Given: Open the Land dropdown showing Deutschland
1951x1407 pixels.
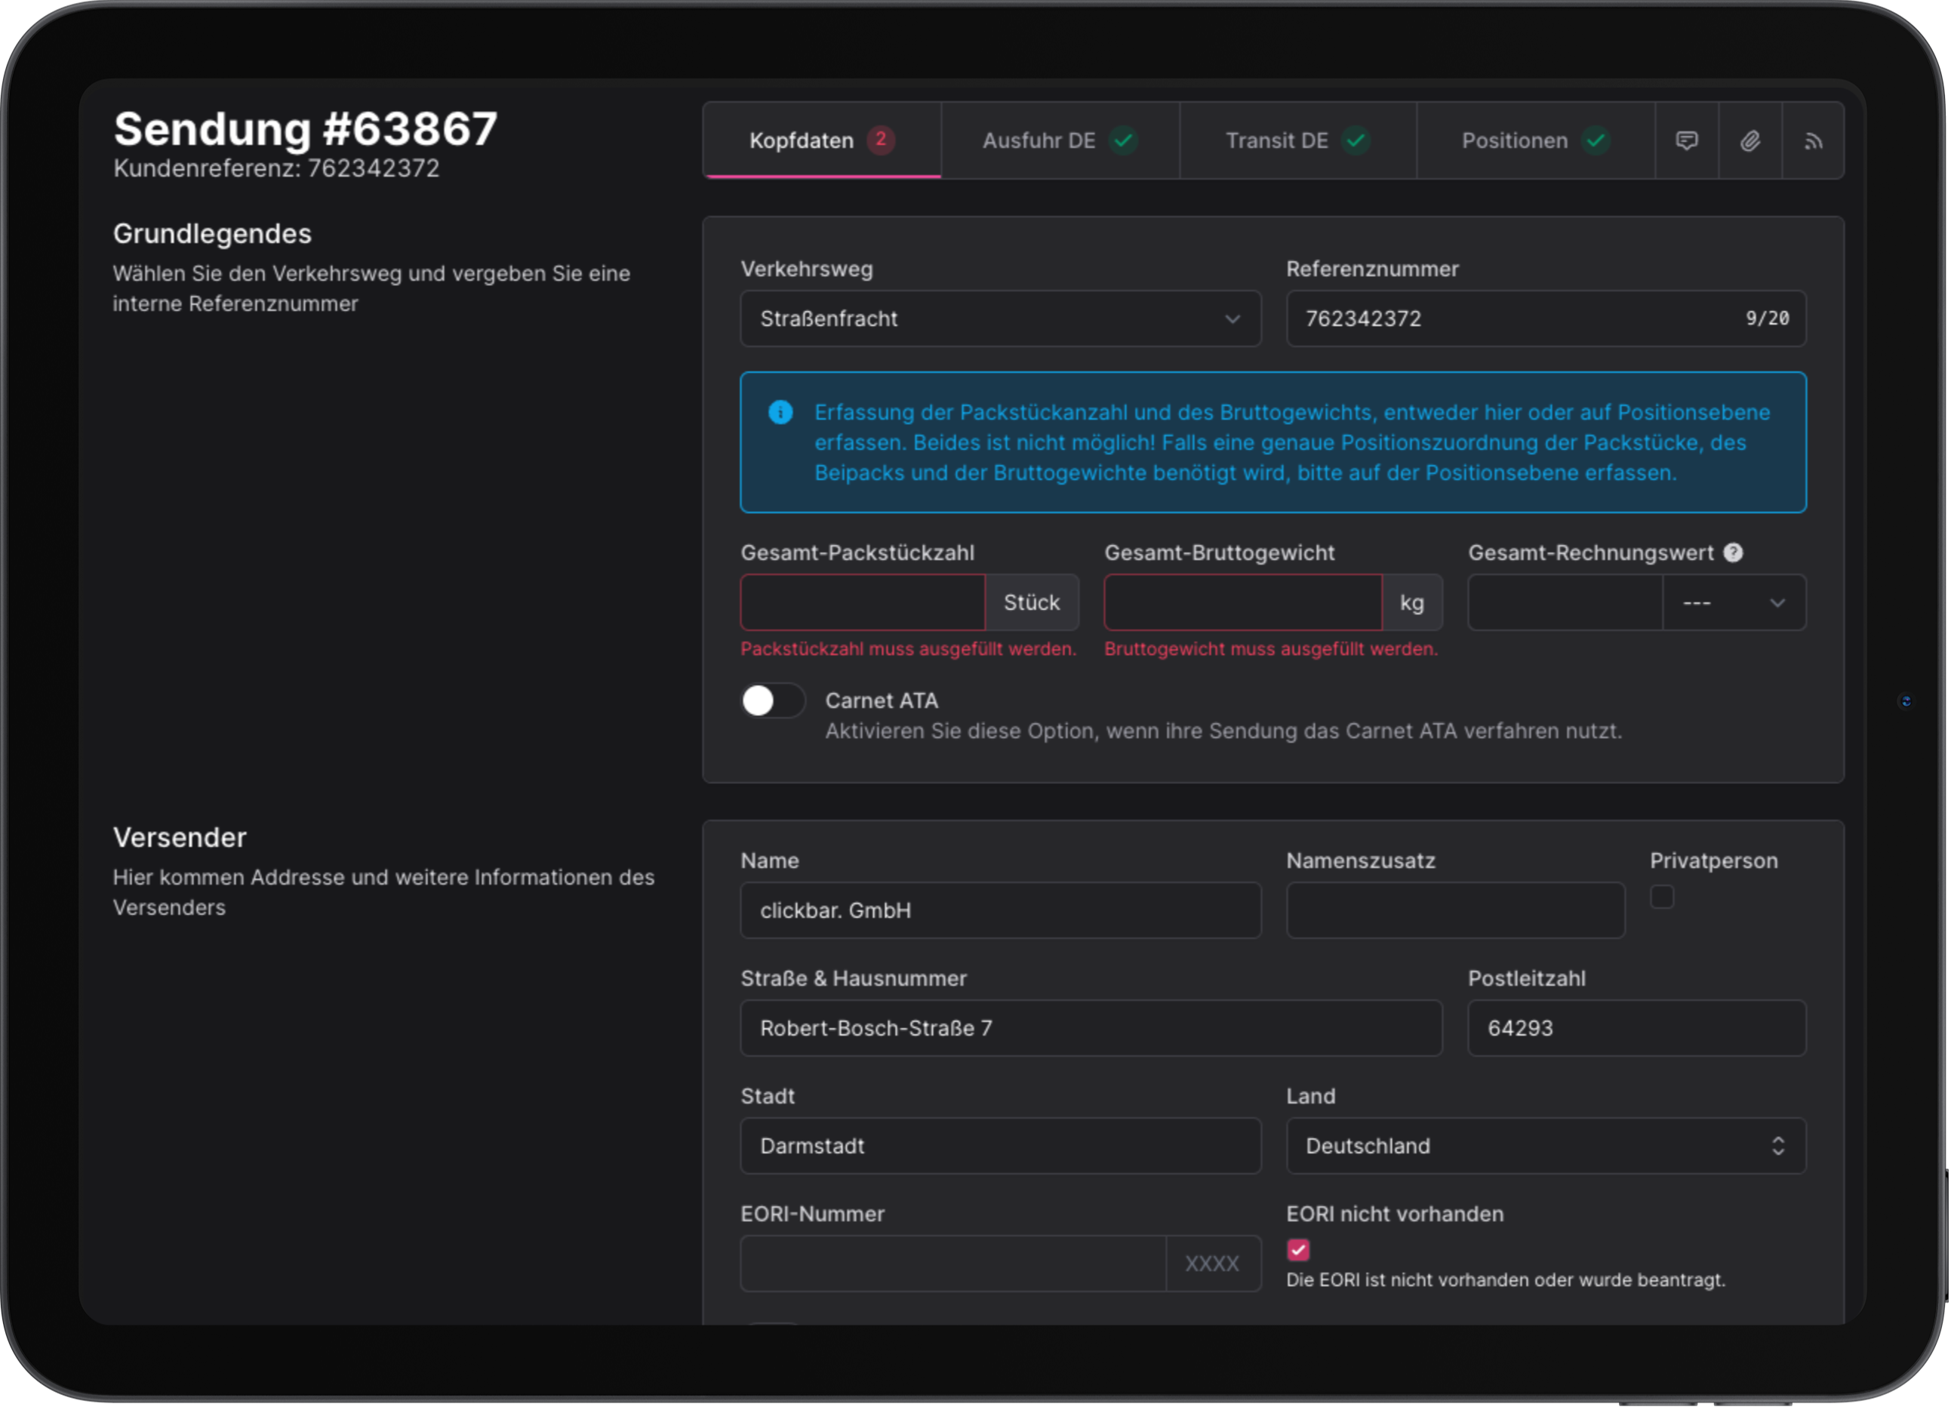Looking at the screenshot, I should coord(1546,1145).
